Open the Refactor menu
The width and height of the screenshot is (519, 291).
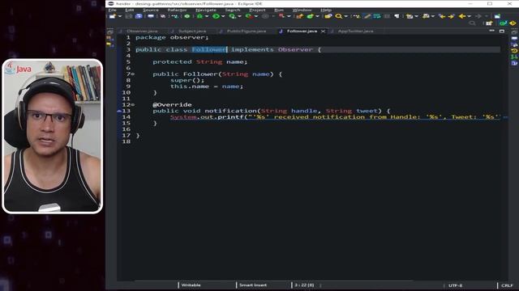pos(177,10)
